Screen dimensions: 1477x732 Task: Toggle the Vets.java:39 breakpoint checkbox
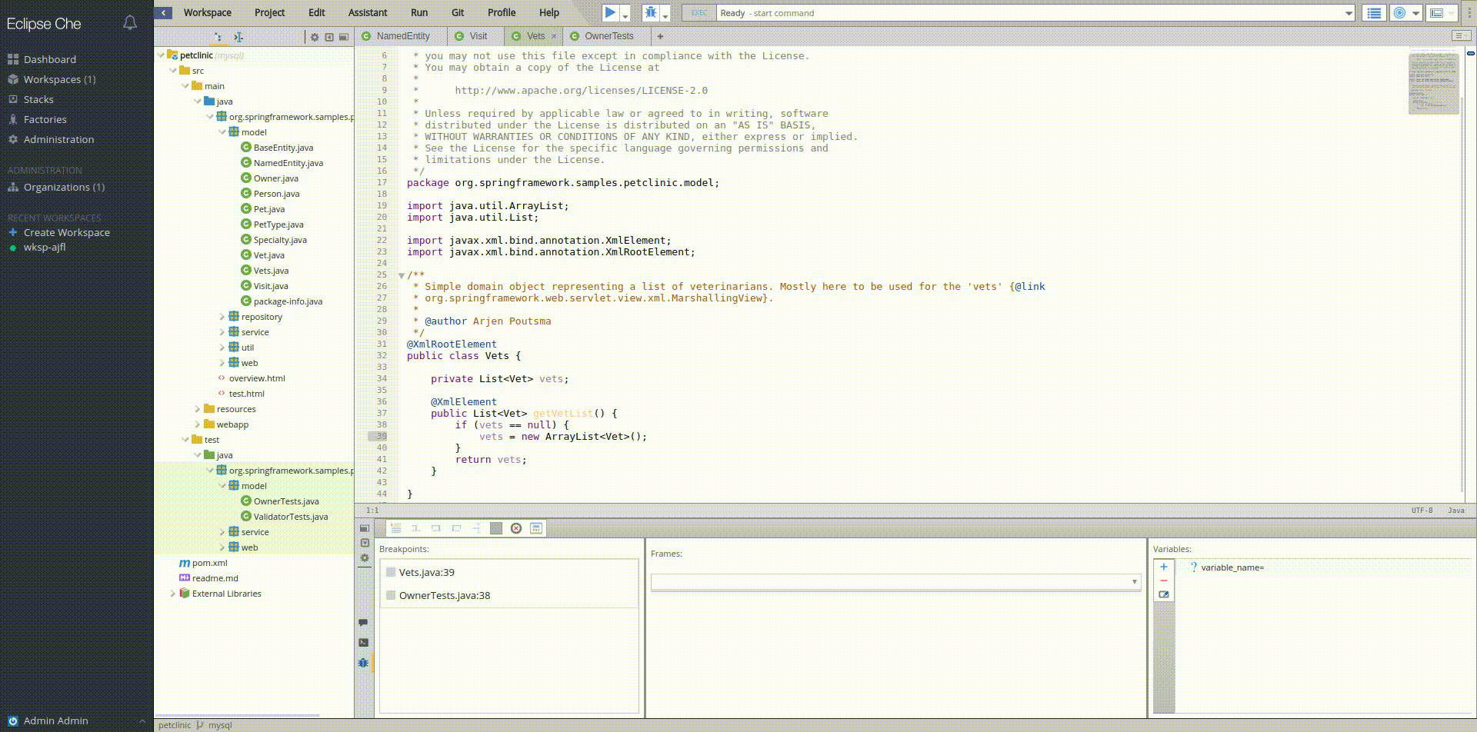pos(391,572)
